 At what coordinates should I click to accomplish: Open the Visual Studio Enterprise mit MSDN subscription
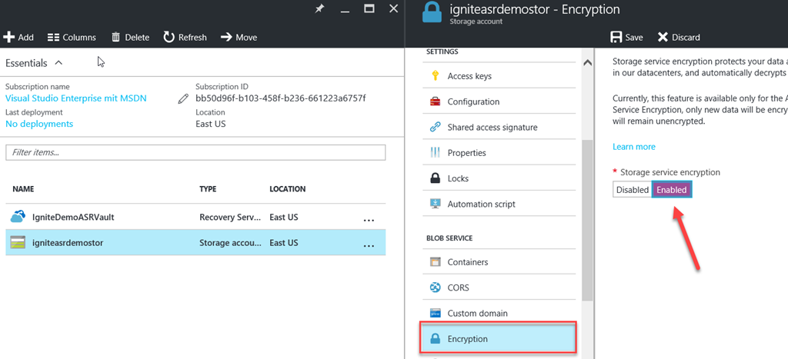[75, 98]
